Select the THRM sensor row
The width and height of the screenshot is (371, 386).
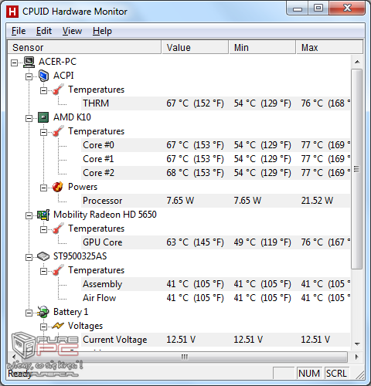click(216, 103)
